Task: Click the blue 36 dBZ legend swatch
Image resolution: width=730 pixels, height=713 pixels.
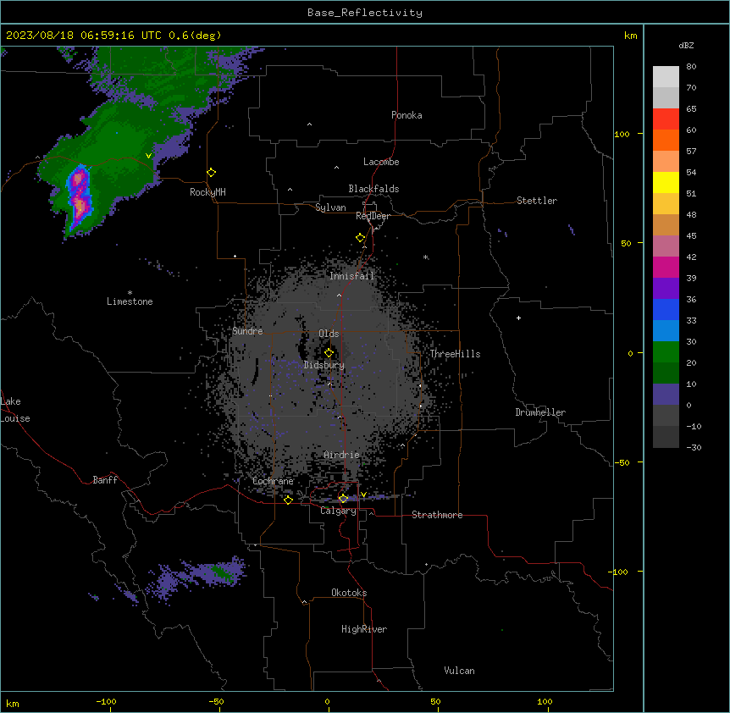Action: (666, 309)
